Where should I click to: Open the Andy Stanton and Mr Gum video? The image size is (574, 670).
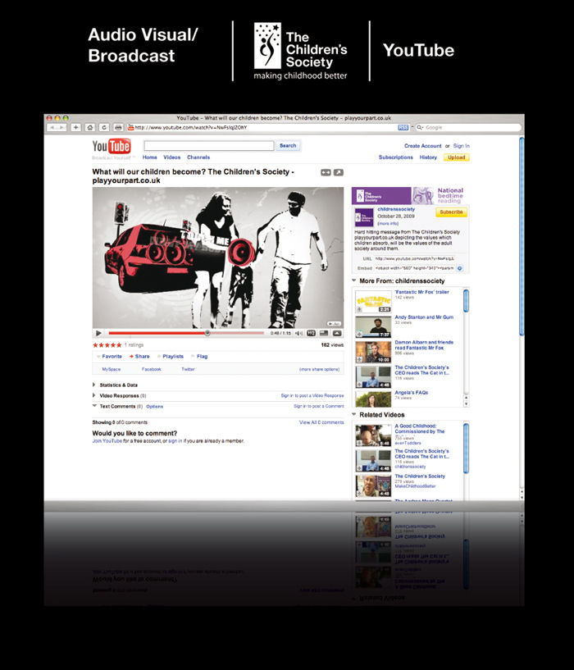coord(424,317)
